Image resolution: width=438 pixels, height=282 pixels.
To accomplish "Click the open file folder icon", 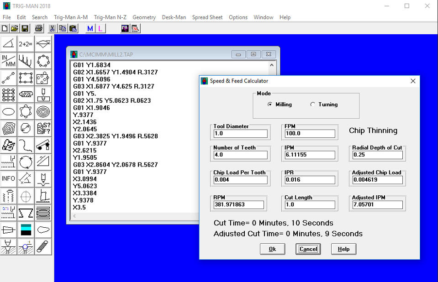I will pyautogui.click(x=15, y=28).
